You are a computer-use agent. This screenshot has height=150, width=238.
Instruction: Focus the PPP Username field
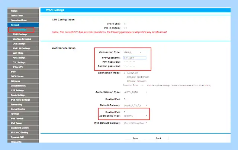click(135, 58)
